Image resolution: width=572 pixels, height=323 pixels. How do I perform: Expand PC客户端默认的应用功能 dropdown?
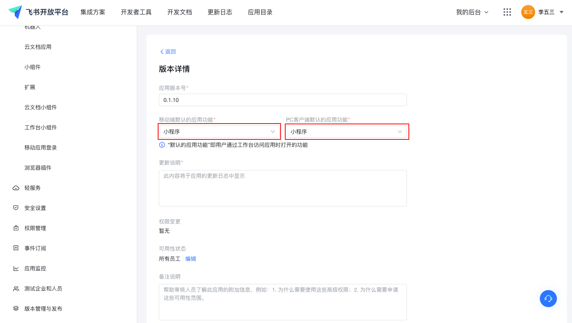[x=346, y=132]
